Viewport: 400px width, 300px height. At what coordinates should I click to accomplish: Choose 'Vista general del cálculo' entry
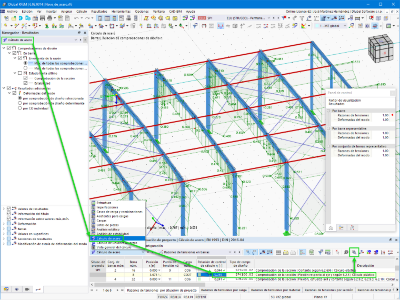tap(114, 247)
